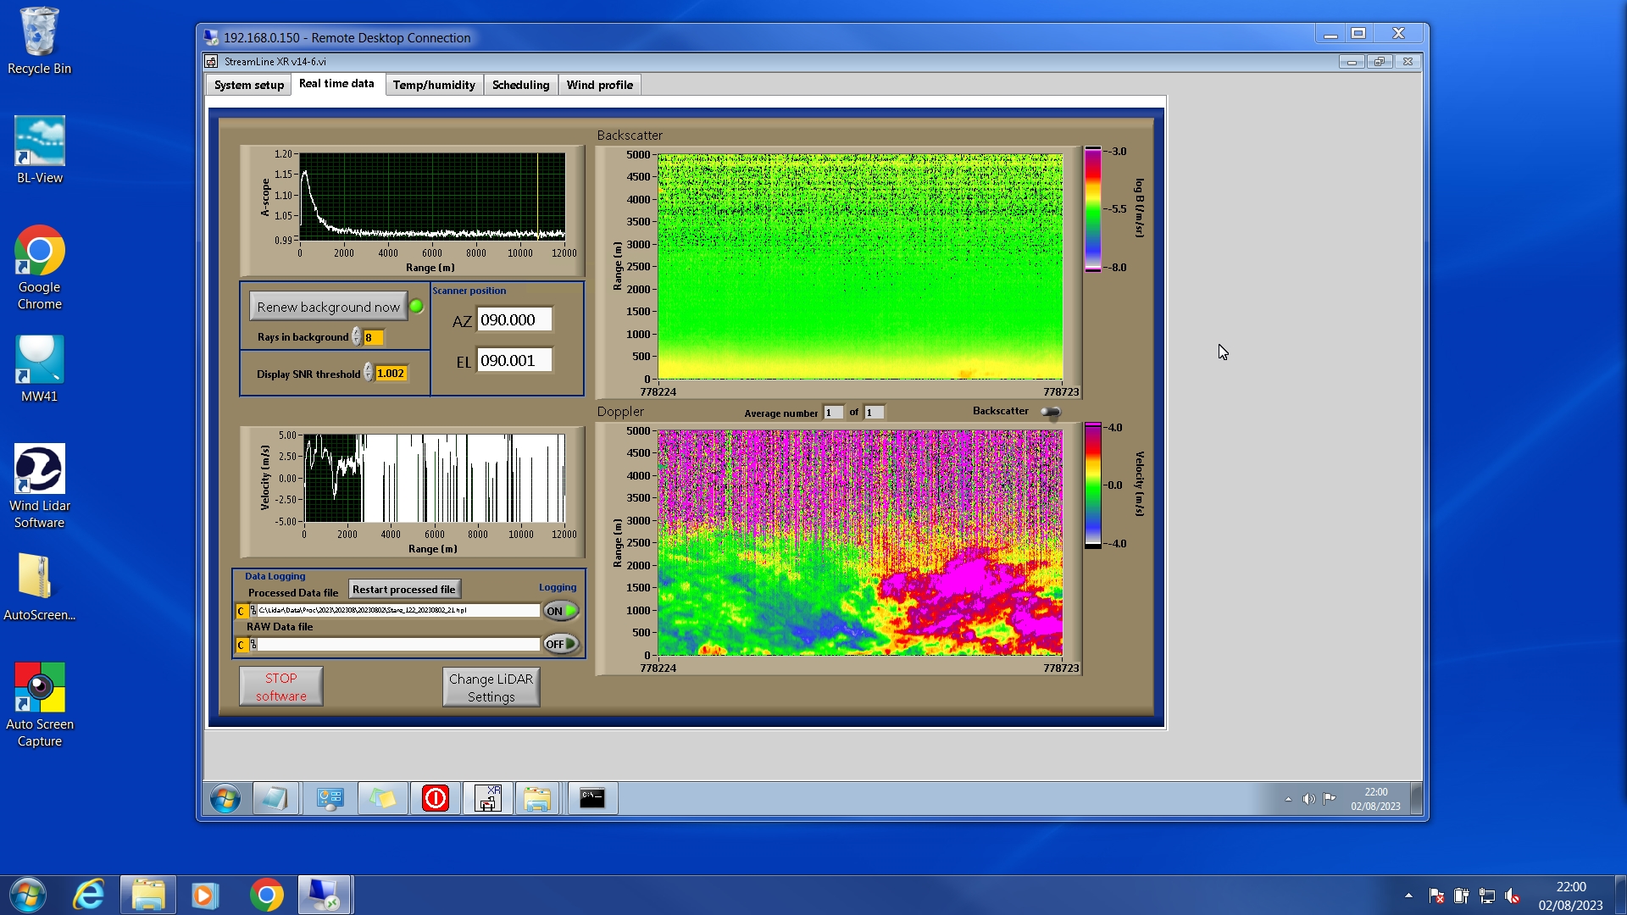Toggle processed data file logging ON switch
The width and height of the screenshot is (1627, 915).
[561, 611]
